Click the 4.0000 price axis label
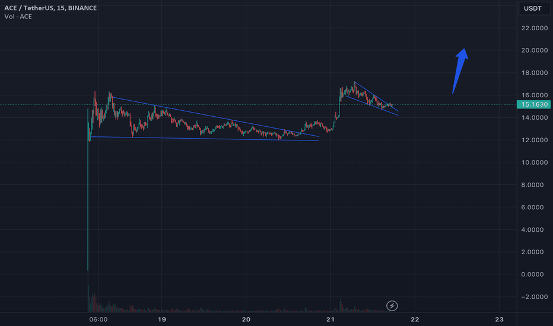 [534, 230]
